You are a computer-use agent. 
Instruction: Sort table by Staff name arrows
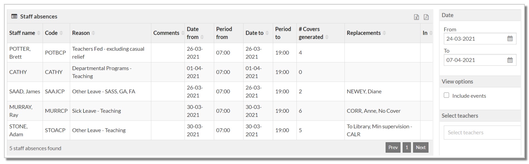pyautogui.click(x=39, y=33)
